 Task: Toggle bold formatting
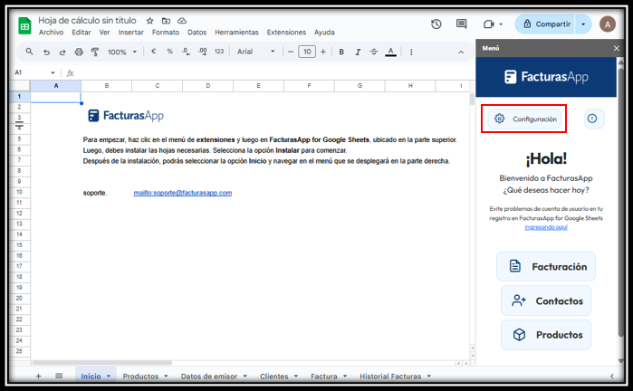tap(341, 52)
